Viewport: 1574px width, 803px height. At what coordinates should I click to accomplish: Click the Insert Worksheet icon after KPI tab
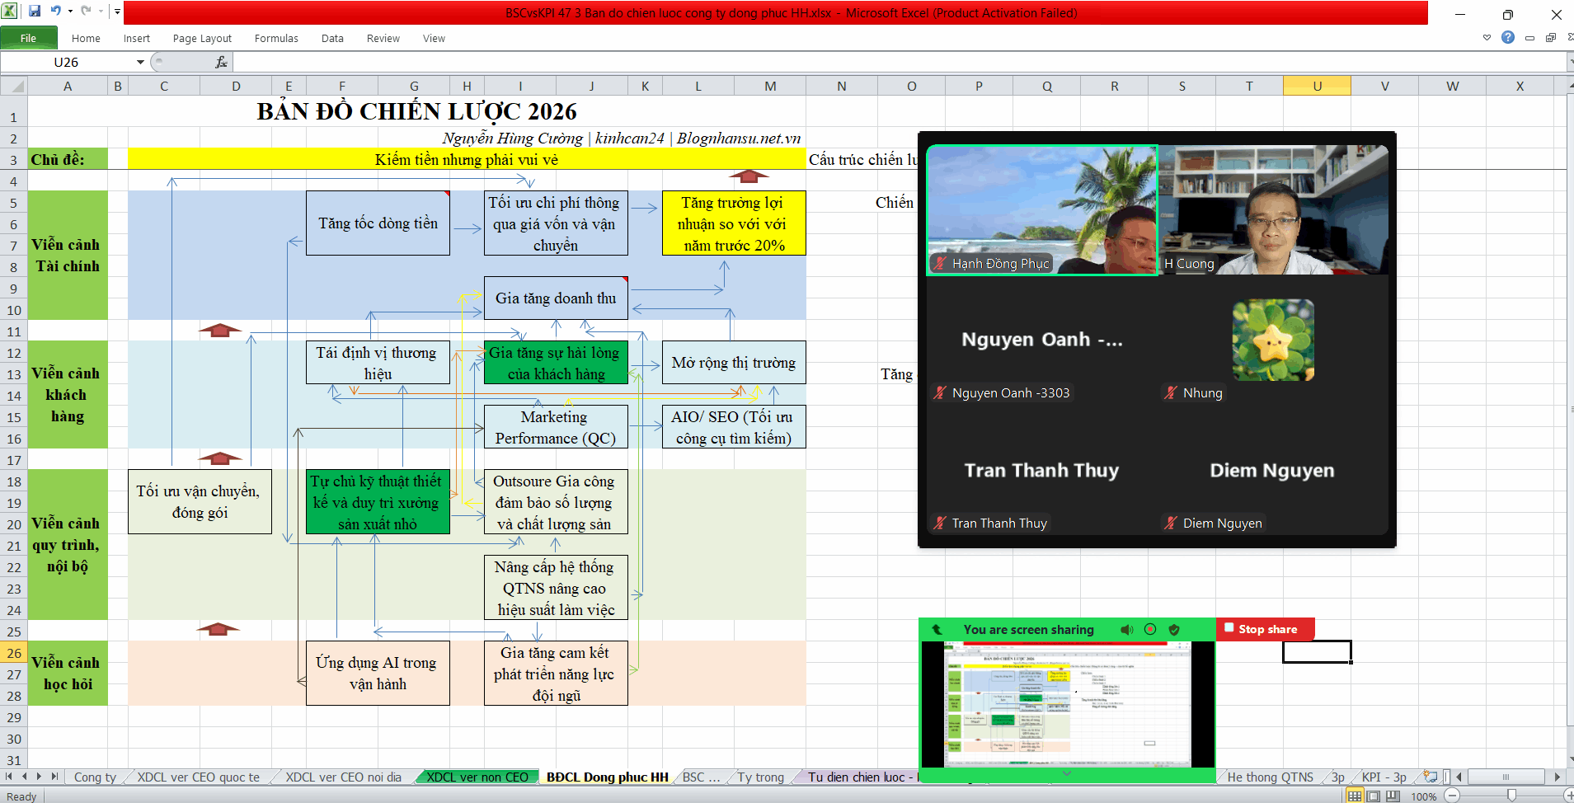(x=1431, y=777)
